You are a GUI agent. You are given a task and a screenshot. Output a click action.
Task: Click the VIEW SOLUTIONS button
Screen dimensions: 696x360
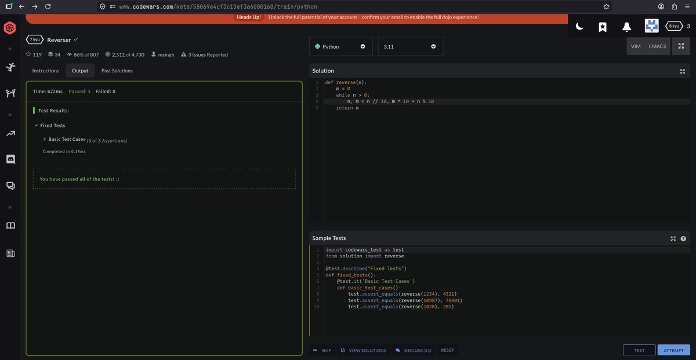click(363, 350)
